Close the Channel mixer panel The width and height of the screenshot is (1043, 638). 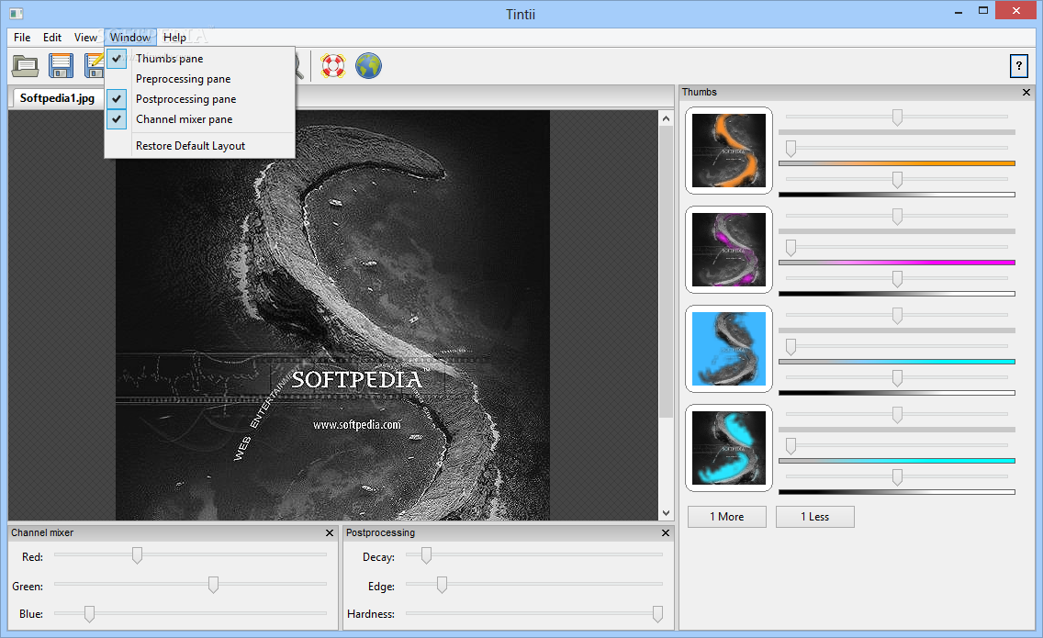point(330,532)
